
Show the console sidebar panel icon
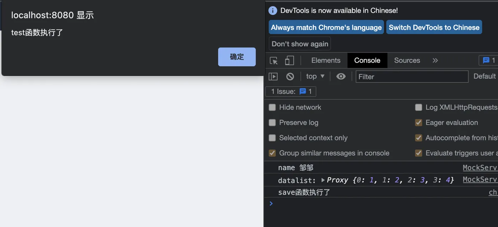click(x=273, y=76)
